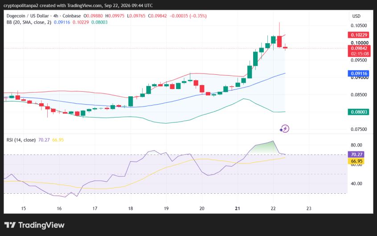Click the 0.10500 price axis label
The height and width of the screenshot is (236, 377).
click(x=359, y=26)
